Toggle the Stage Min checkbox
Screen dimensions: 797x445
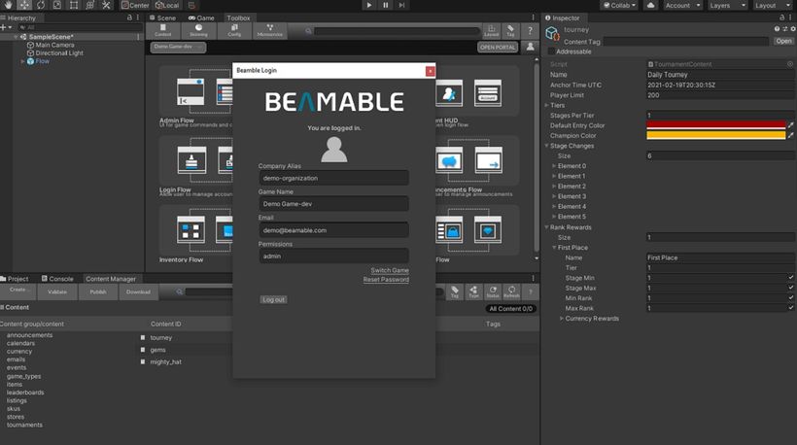(x=790, y=278)
